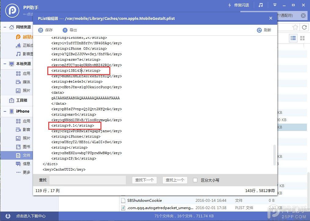Click the 查找下一个 find next button

[x=144, y=180]
